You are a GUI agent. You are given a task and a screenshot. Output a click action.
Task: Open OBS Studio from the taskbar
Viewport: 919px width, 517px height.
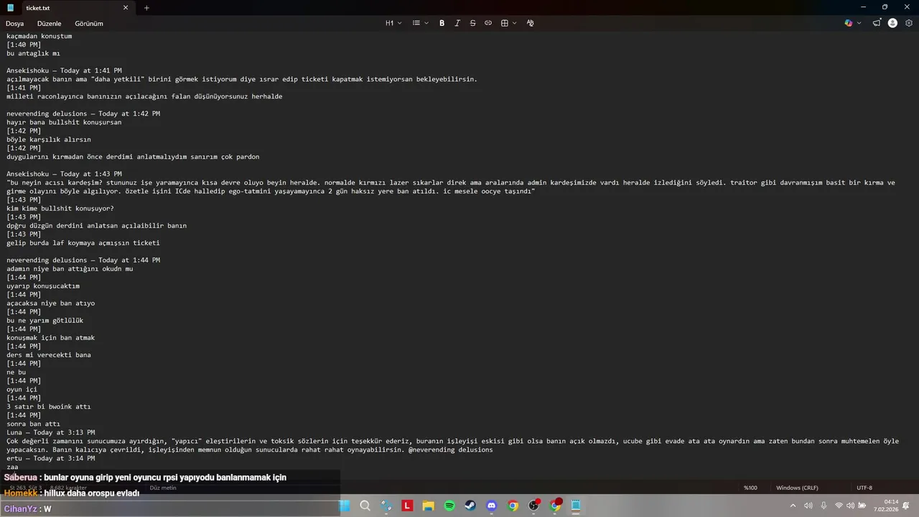pyautogui.click(x=534, y=506)
